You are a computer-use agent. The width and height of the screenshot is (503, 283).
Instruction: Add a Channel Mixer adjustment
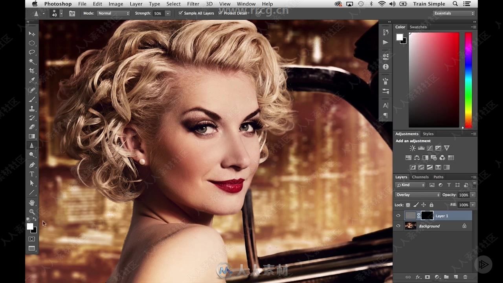(442, 158)
